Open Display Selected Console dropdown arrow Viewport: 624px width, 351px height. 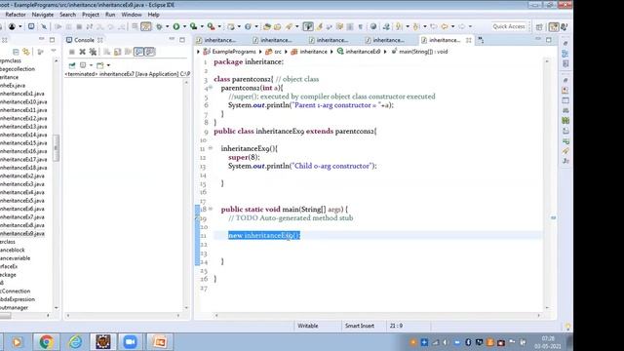[x=91, y=65]
